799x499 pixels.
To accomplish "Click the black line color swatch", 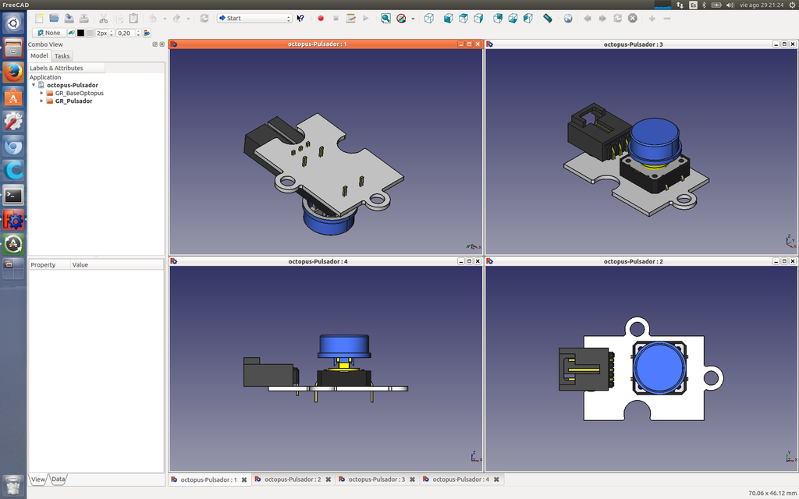I will 80,33.
